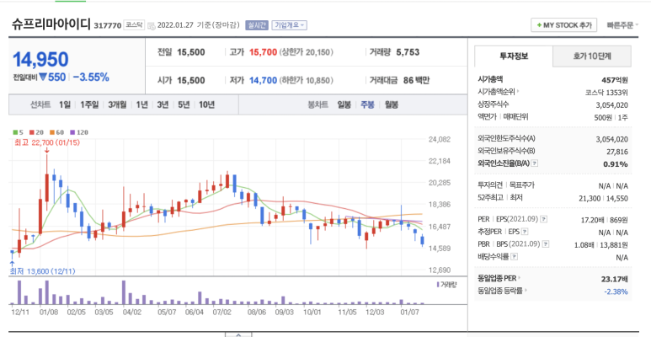Image resolution: width=651 pixels, height=337 pixels.
Task: Open the 빠른주문 quick order dropdown
Action: point(622,25)
